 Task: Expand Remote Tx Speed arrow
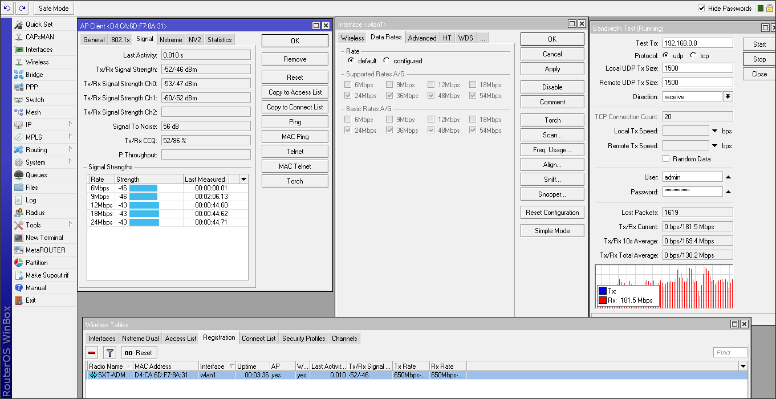[x=715, y=146]
